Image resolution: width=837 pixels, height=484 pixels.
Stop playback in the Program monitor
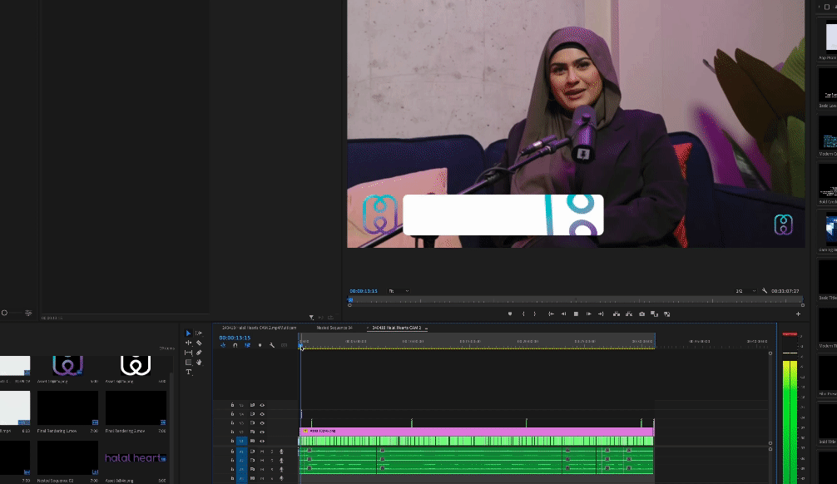[576, 314]
